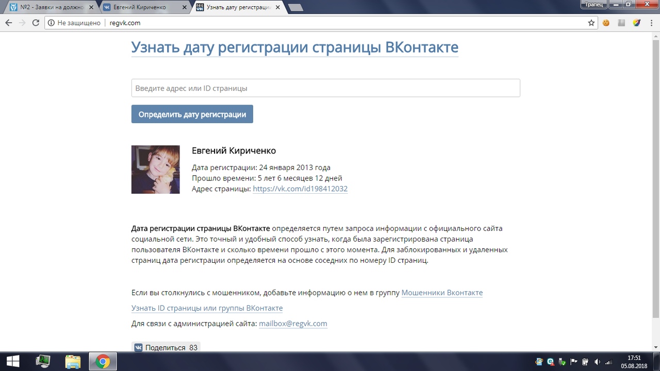The height and width of the screenshot is (371, 660).
Task: Click the colorful shield extension icon
Action: coord(636,23)
